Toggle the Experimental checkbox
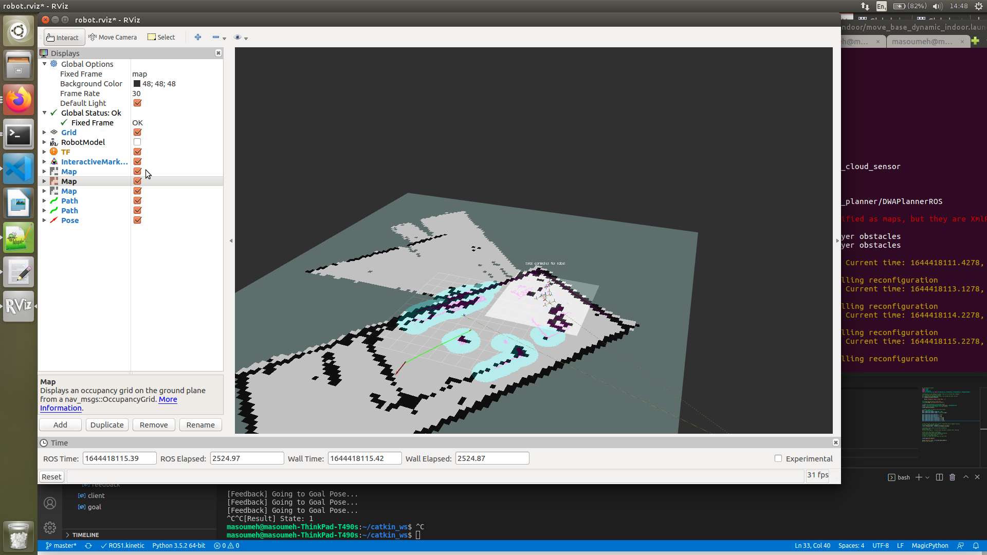The width and height of the screenshot is (987, 555). point(778,458)
